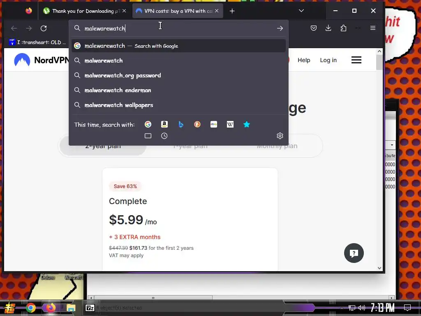Go back with the back arrow
This screenshot has width=421, height=316.
pyautogui.click(x=14, y=28)
